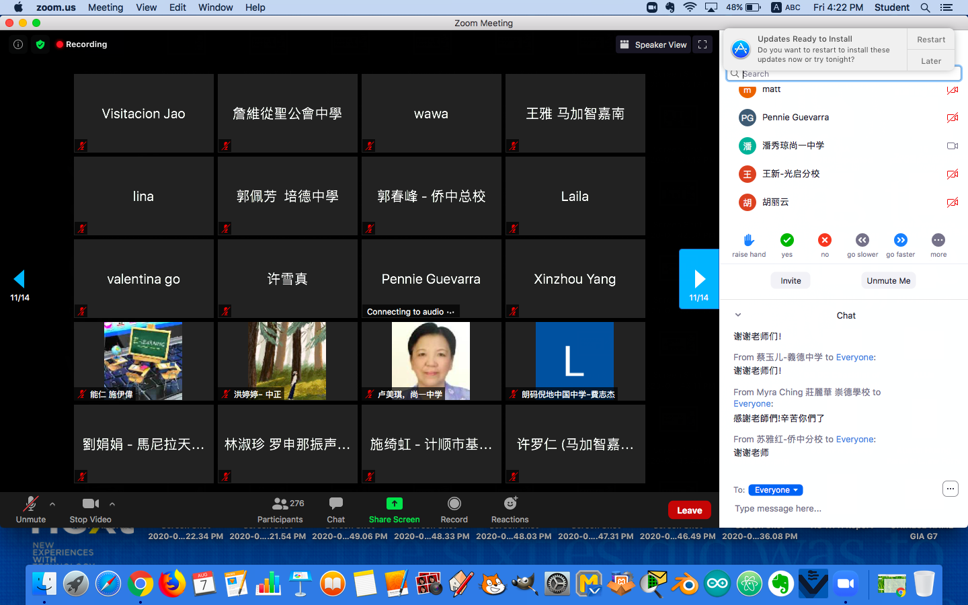Click the participant Search field
This screenshot has height=605, width=968.
click(x=844, y=74)
